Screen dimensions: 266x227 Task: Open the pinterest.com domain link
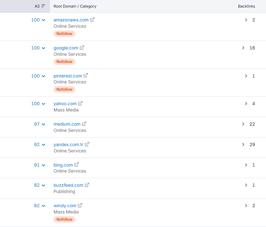tap(68, 76)
